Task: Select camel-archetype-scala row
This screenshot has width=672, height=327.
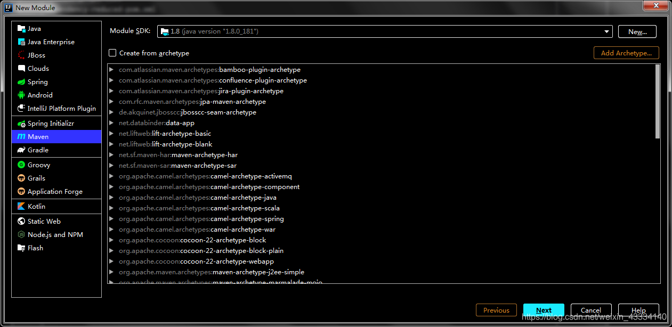Action: click(381, 208)
